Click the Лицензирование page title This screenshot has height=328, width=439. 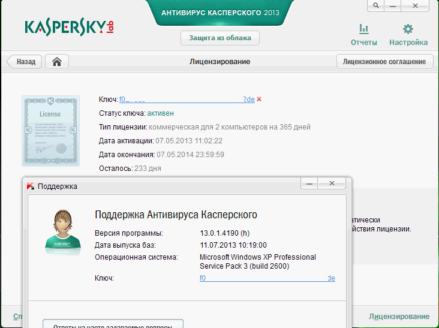point(220,62)
